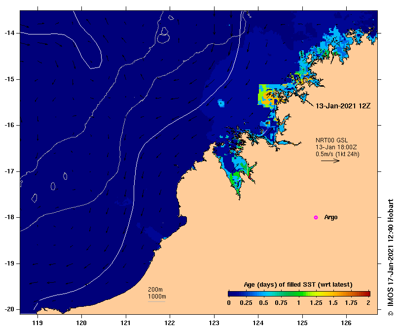The image size is (399, 331).
Task: Click longitude label '120'
Action: [82, 323]
